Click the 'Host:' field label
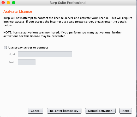This screenshot has height=117, width=137. pyautogui.click(x=12, y=54)
